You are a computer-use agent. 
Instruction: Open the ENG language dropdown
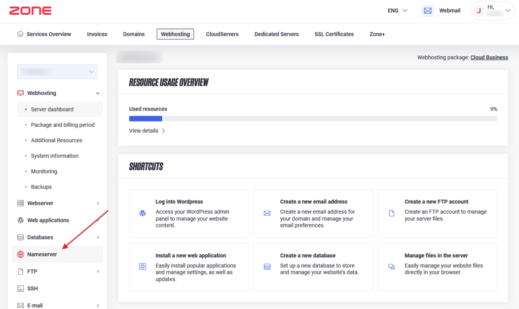point(397,11)
